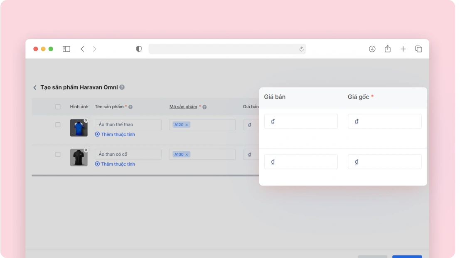Click the Áo thun thể thao name field

[128, 125]
